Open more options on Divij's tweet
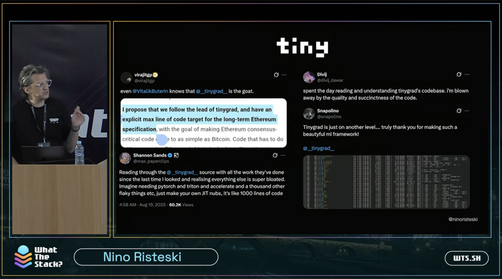The image size is (502, 279). click(467, 75)
